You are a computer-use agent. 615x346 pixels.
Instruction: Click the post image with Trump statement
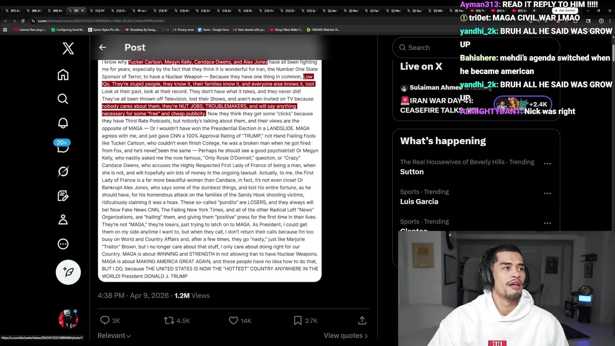[x=209, y=170]
